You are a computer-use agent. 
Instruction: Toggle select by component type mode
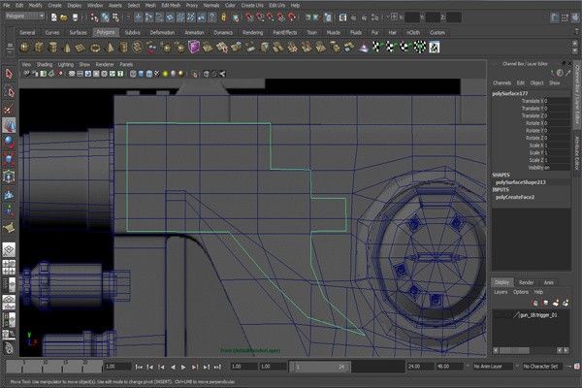click(x=115, y=17)
